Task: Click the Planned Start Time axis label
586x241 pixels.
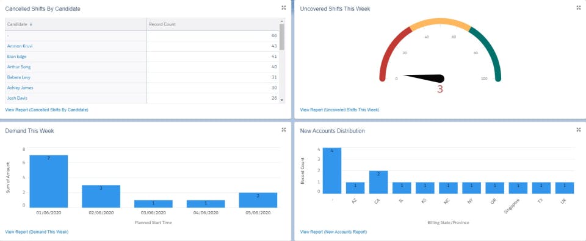Action: click(153, 223)
